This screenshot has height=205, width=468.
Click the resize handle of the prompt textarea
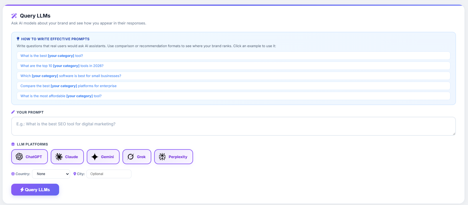pyautogui.click(x=454, y=134)
